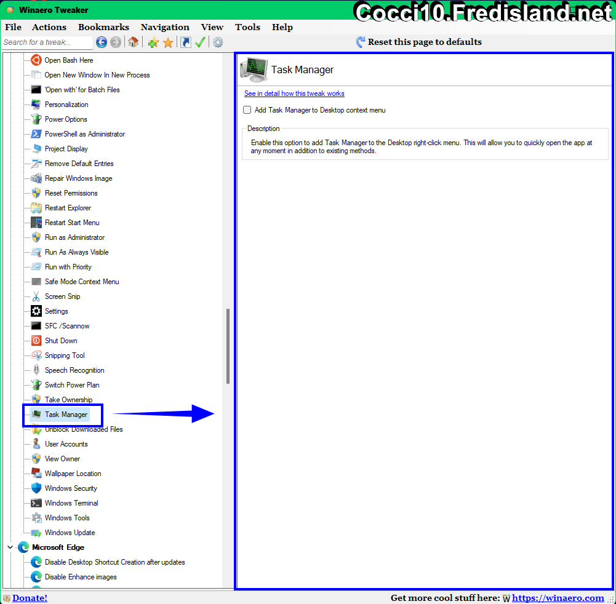Image resolution: width=616 pixels, height=604 pixels.
Task: Click the Snipping Tool scissors icon
Action: [x=36, y=356]
